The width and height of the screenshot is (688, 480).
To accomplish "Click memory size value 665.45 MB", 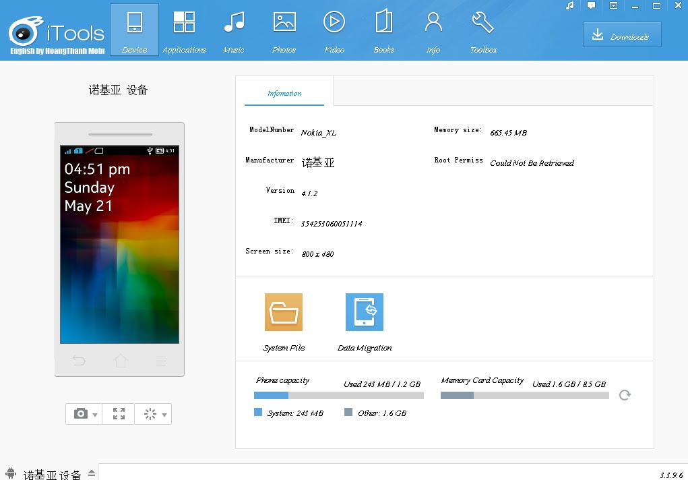I will pos(509,133).
